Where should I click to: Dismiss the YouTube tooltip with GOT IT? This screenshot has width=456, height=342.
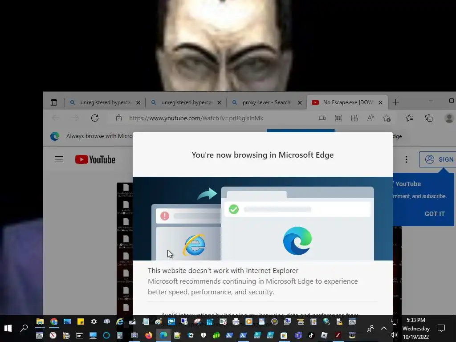435,214
